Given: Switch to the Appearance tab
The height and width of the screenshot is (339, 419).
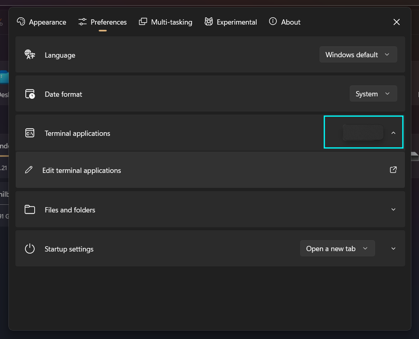Looking at the screenshot, I should (41, 22).
